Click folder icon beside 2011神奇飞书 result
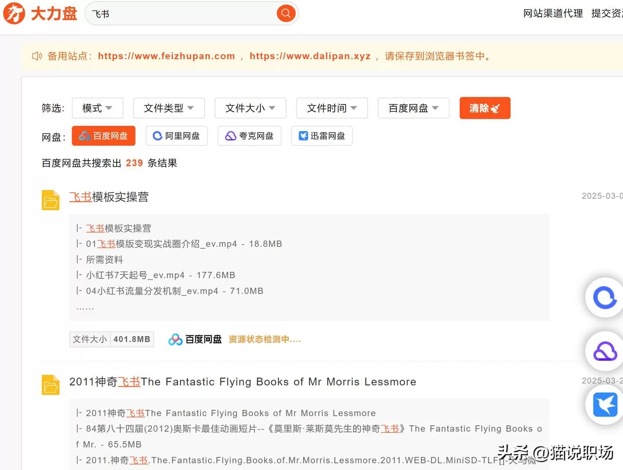 (x=50, y=385)
